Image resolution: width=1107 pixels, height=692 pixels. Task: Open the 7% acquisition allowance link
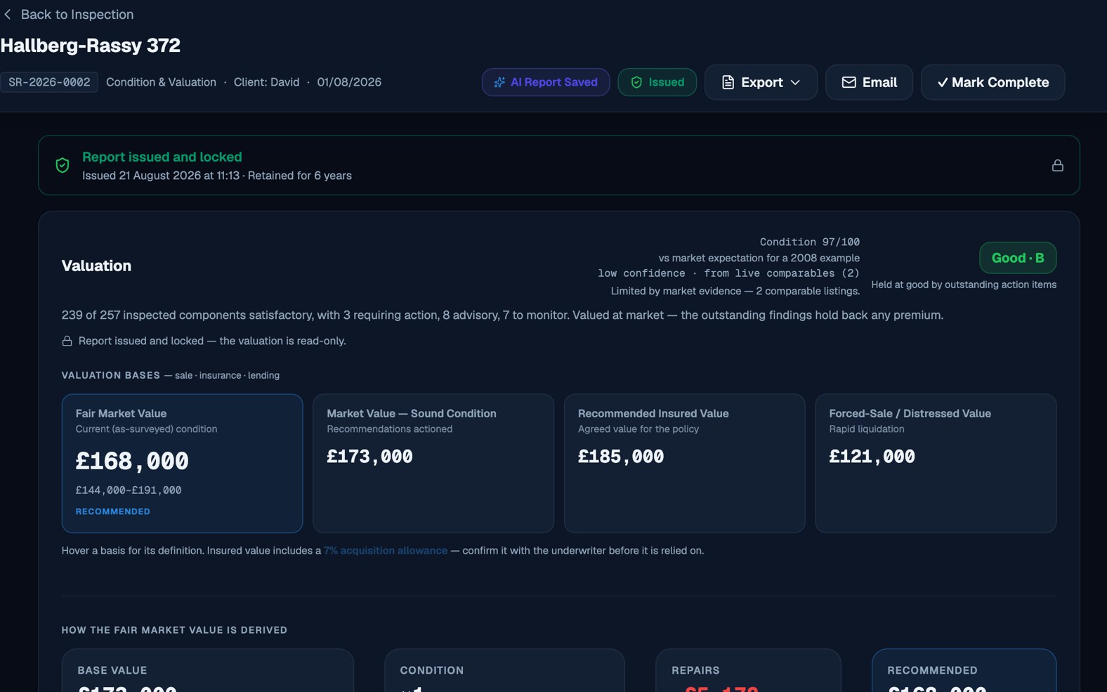tap(386, 551)
